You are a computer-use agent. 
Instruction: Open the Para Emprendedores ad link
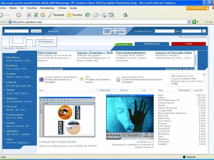(131, 53)
